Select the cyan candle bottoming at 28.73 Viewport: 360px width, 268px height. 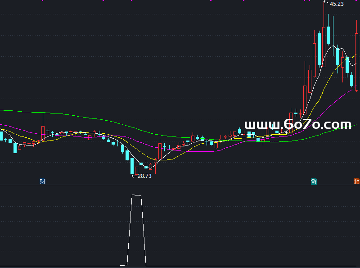(132, 166)
